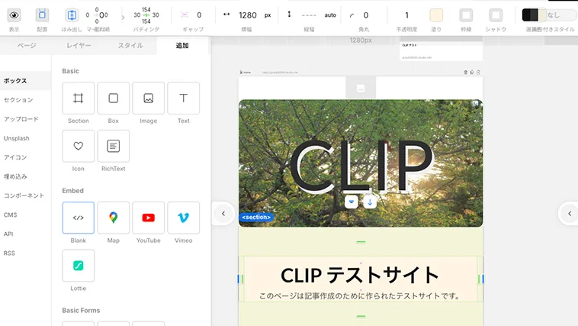Add a Section element
The image size is (578, 326).
(x=78, y=98)
